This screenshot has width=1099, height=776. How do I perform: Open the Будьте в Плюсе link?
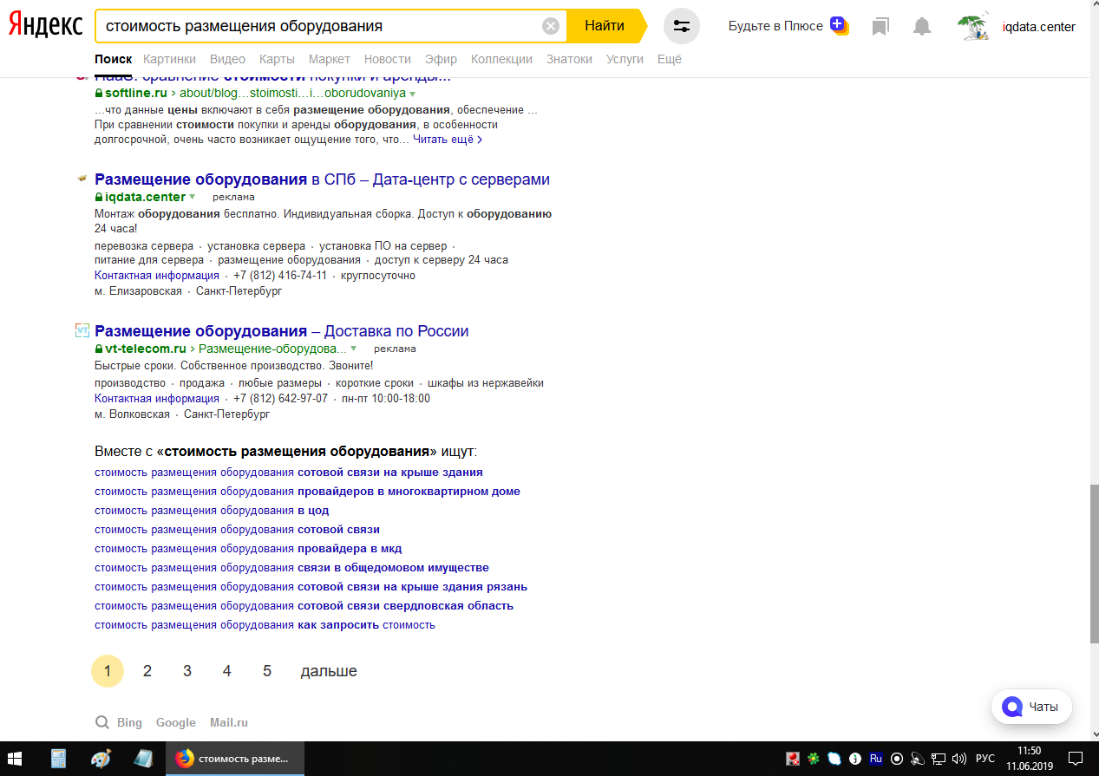coord(775,26)
